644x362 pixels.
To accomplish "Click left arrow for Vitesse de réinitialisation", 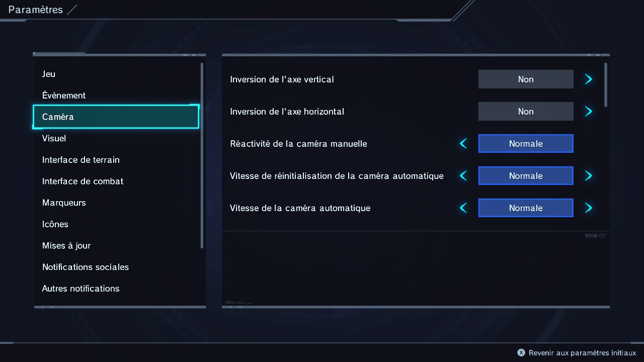I will 463,176.
